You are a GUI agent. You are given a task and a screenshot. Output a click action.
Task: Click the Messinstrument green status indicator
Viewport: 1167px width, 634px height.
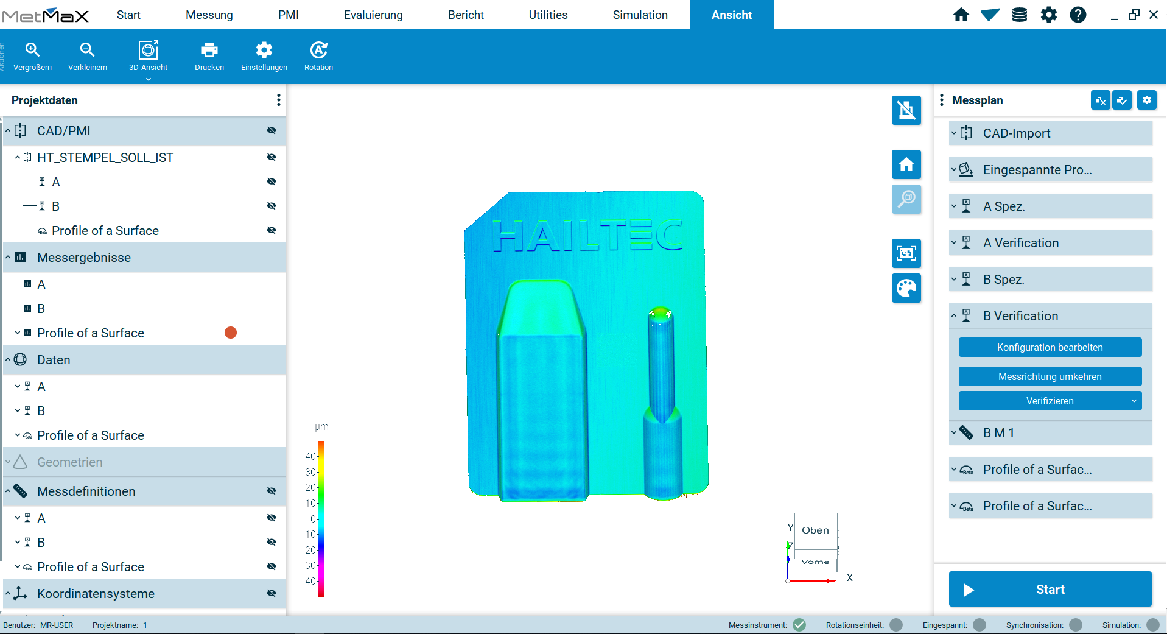tap(800, 625)
